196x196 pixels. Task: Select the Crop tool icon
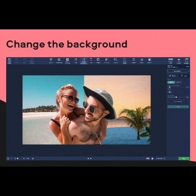[76, 61]
